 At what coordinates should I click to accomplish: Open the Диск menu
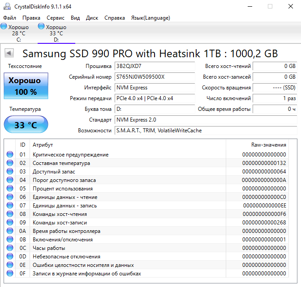click(92, 18)
